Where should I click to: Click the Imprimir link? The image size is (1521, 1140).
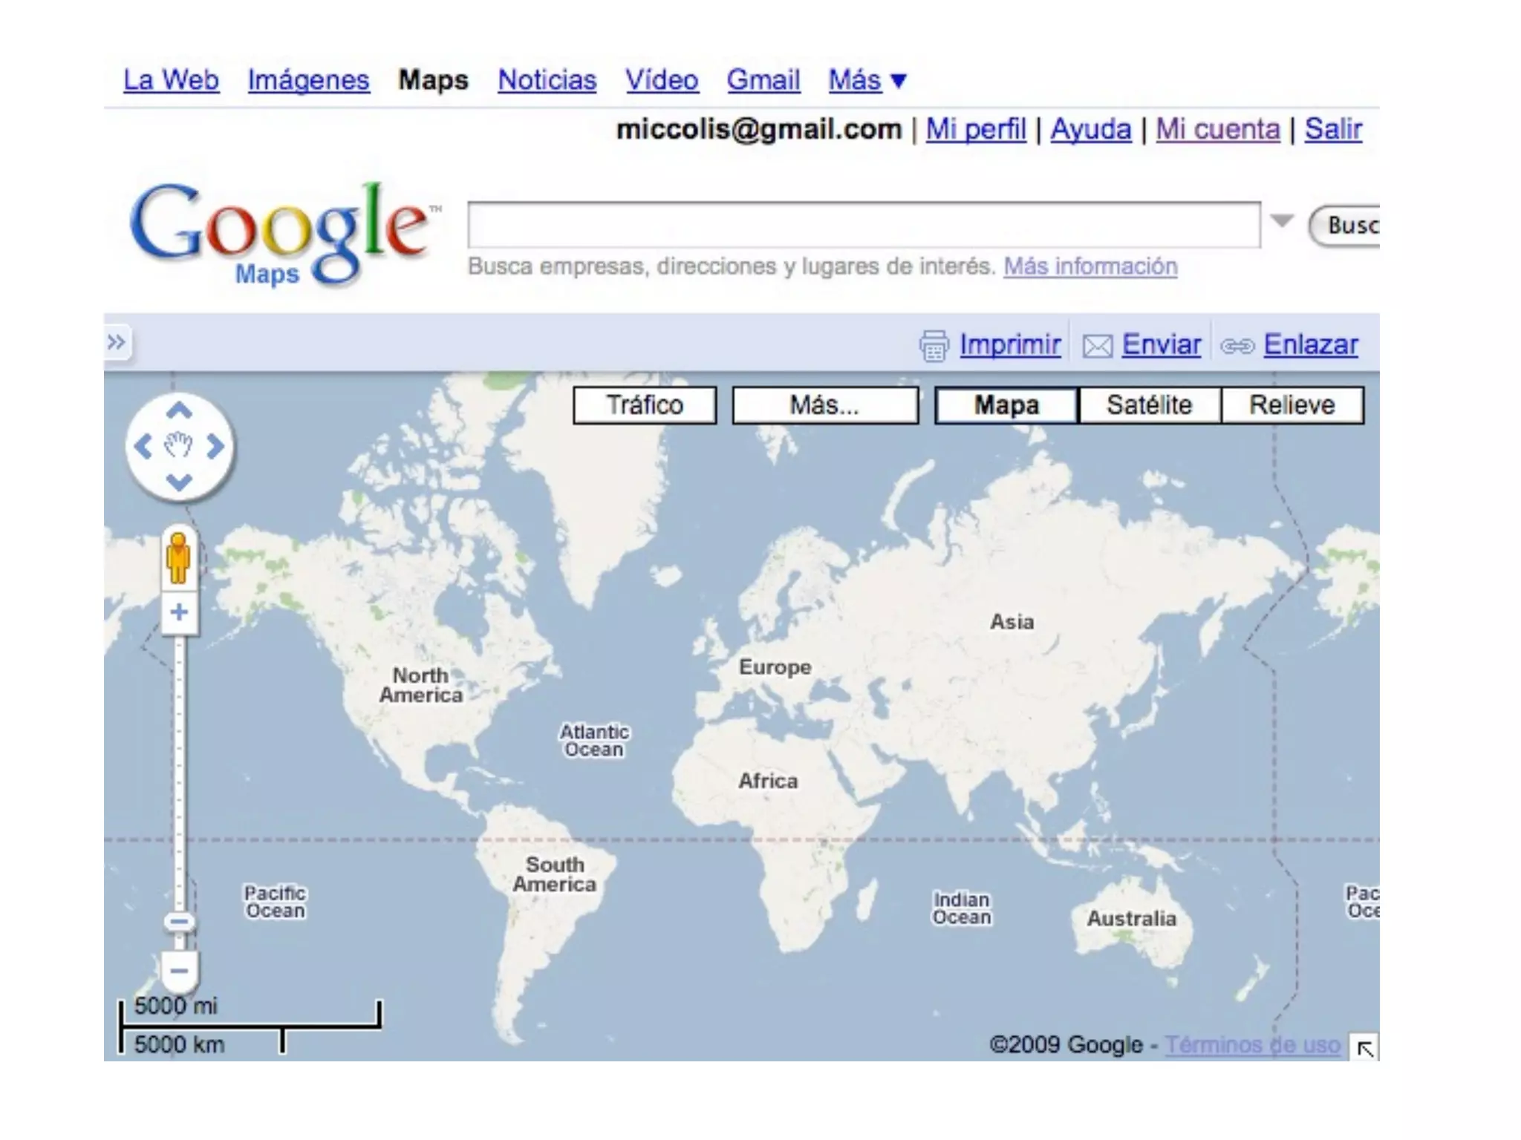coord(1009,345)
